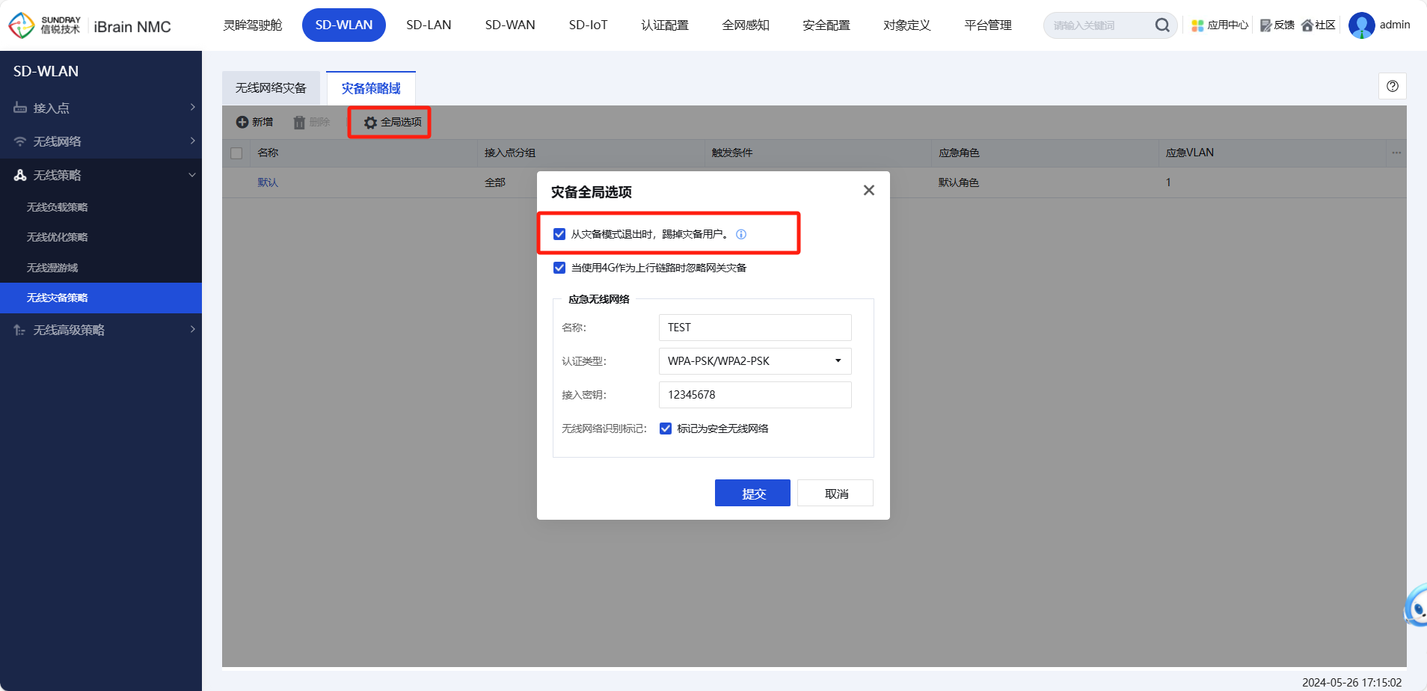Click the floating assistant robot icon
Viewport: 1427px width, 691px height.
[x=1416, y=606]
